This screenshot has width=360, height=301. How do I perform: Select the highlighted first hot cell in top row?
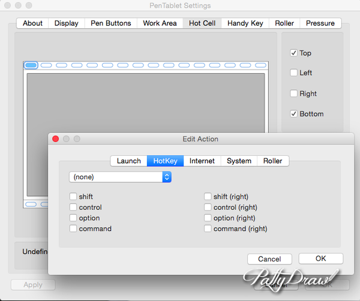(31, 65)
